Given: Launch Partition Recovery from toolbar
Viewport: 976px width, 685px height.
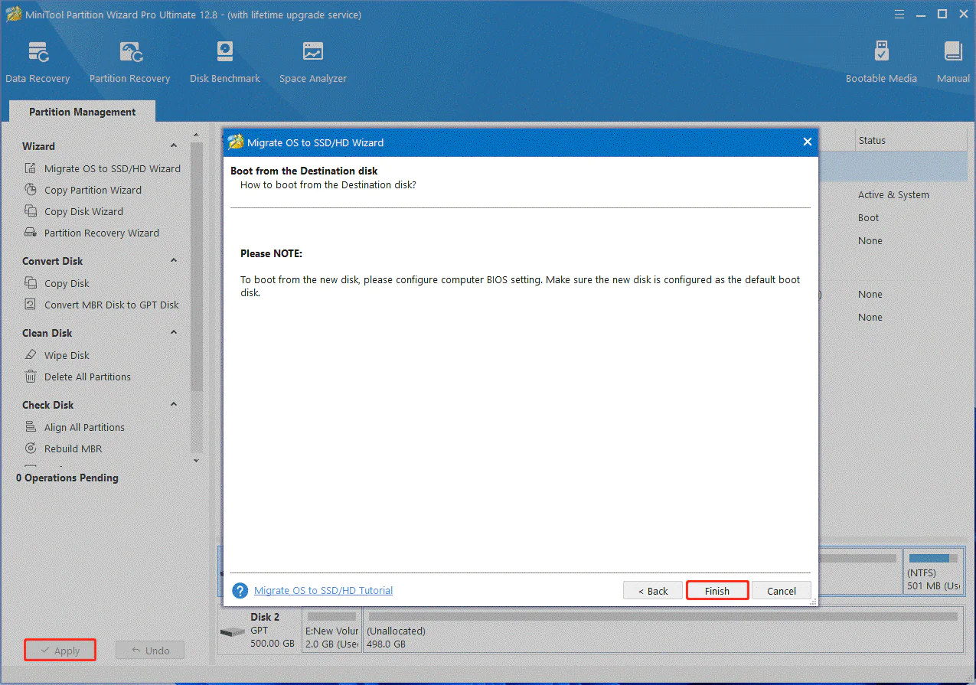Looking at the screenshot, I should (x=129, y=62).
